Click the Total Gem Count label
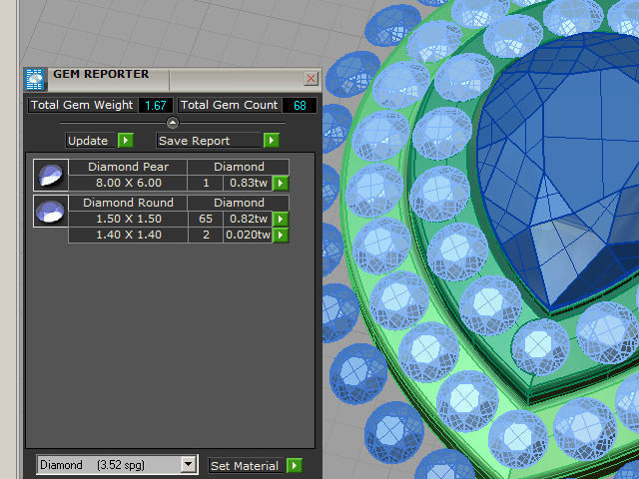This screenshot has width=639, height=479. coord(229,105)
